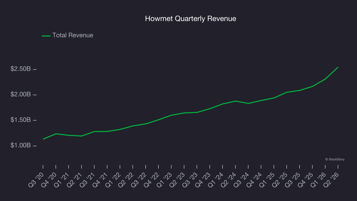Click the $1.00B y-axis label
This screenshot has height=201, width=357.
click(x=21, y=146)
